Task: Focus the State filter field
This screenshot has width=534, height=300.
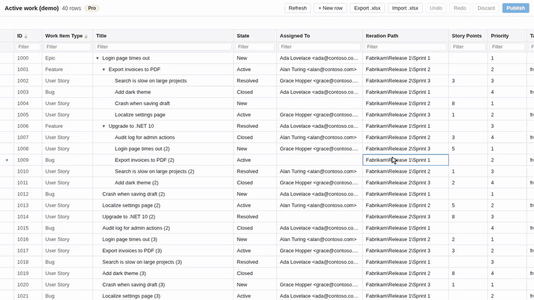Action: [255, 47]
